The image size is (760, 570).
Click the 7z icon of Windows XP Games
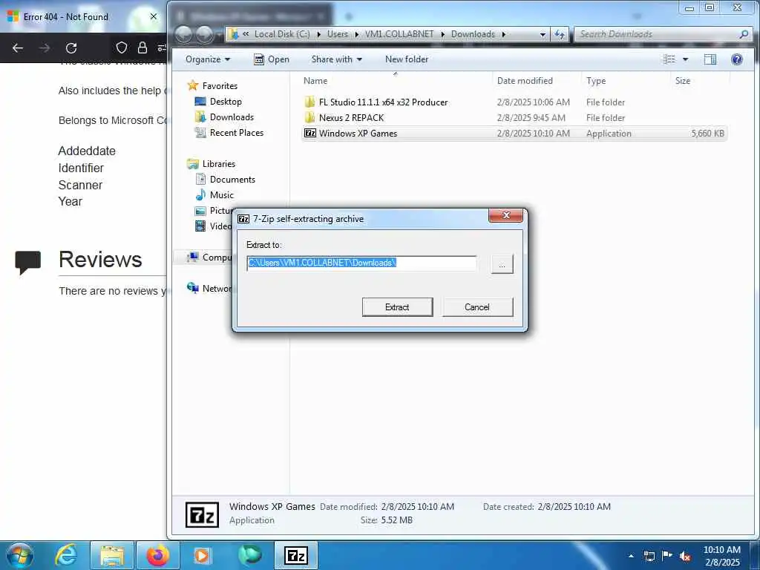point(310,134)
